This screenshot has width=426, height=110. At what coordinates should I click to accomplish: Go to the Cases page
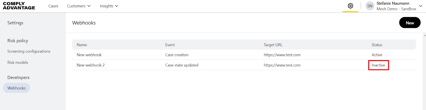[x=53, y=6]
